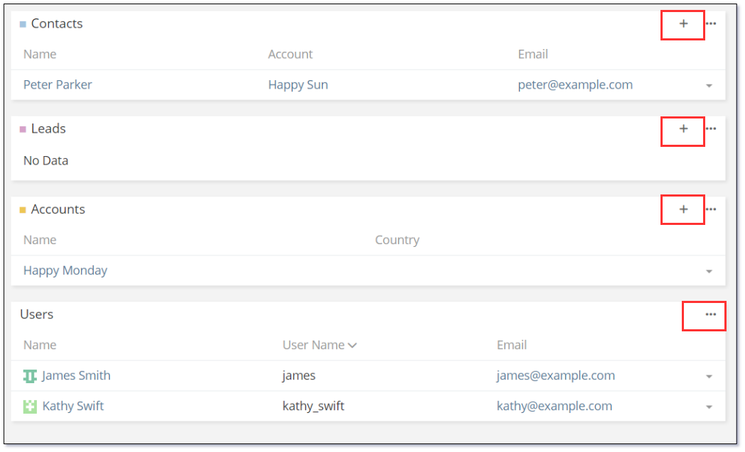Viewport: 745px width, 452px height.
Task: Add a new account with plus icon
Action: point(683,209)
